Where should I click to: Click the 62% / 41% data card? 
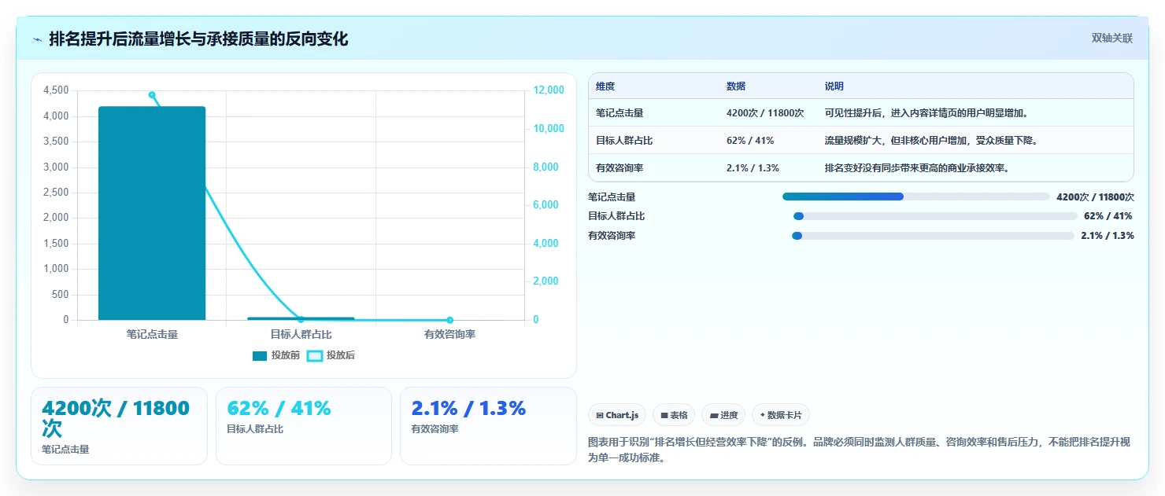coord(304,426)
